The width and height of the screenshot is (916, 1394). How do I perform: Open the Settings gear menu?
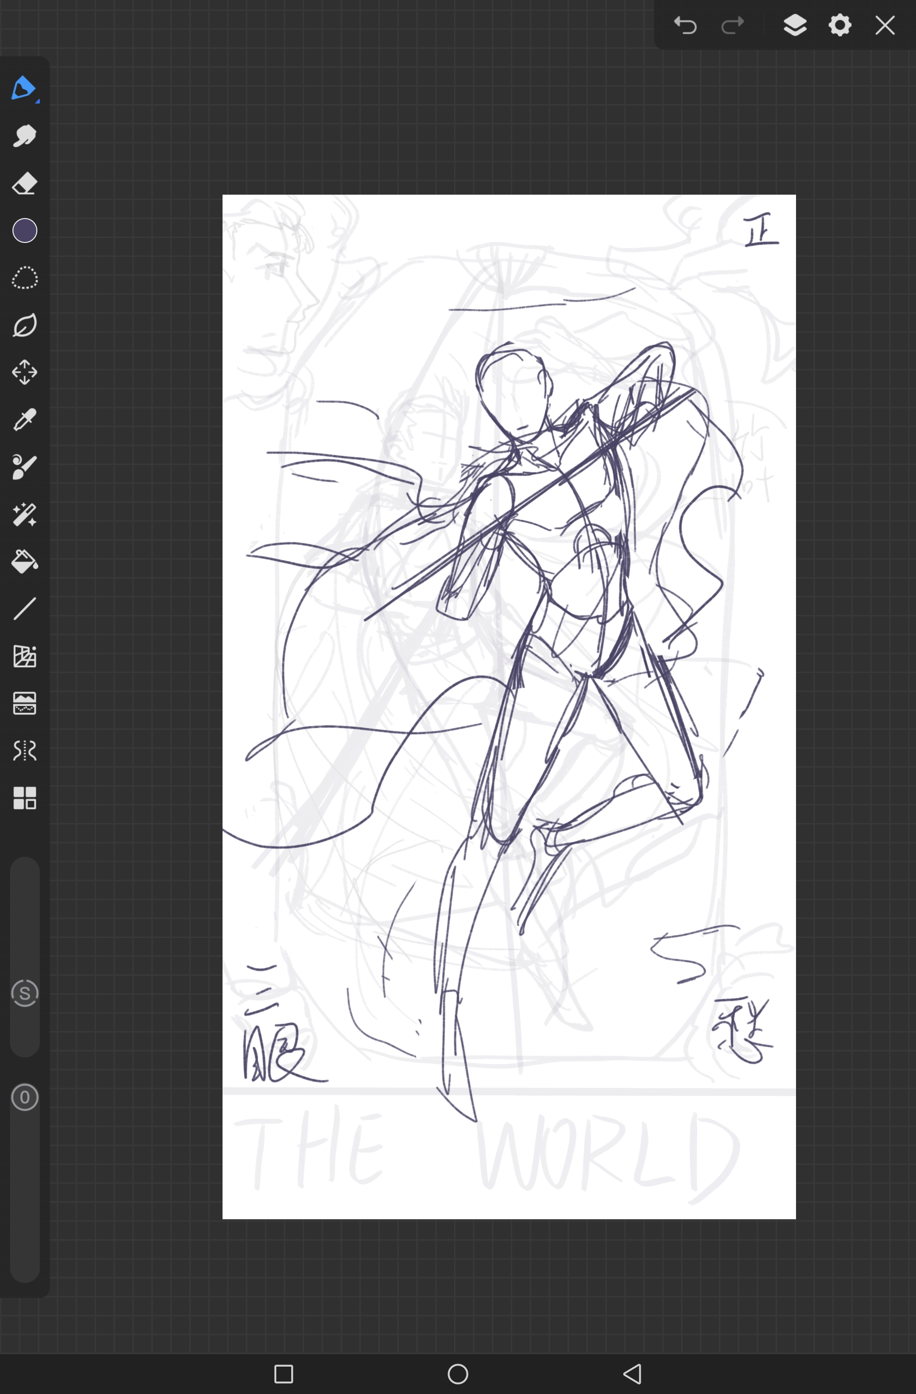pos(840,25)
